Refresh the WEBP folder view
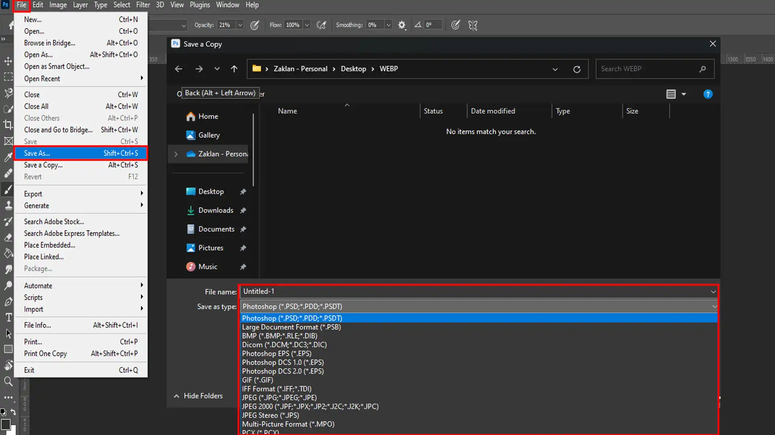The width and height of the screenshot is (775, 435). [577, 69]
